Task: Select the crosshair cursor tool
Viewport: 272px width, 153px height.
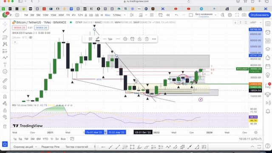Action: (5, 24)
